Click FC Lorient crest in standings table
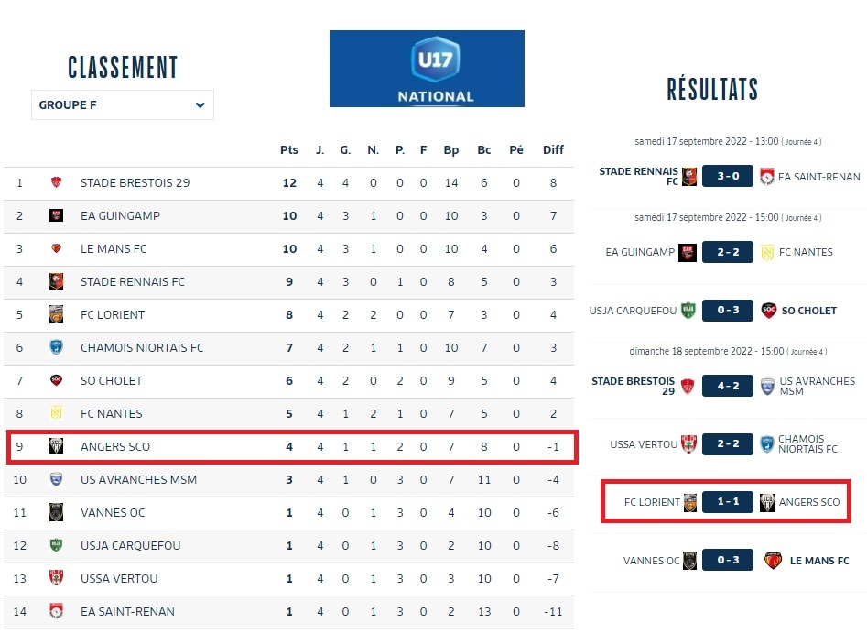Image resolution: width=867 pixels, height=634 pixels. tap(56, 315)
